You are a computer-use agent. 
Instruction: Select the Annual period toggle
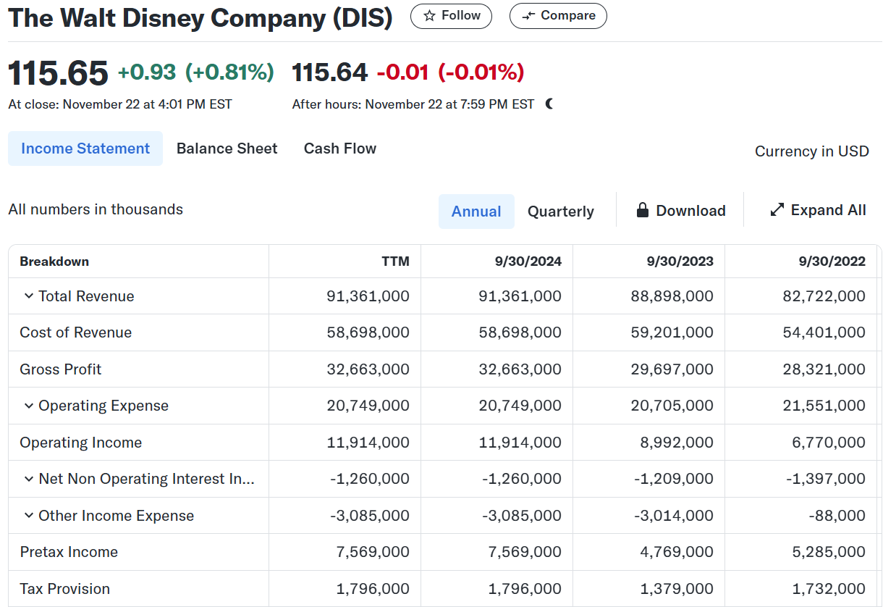476,212
